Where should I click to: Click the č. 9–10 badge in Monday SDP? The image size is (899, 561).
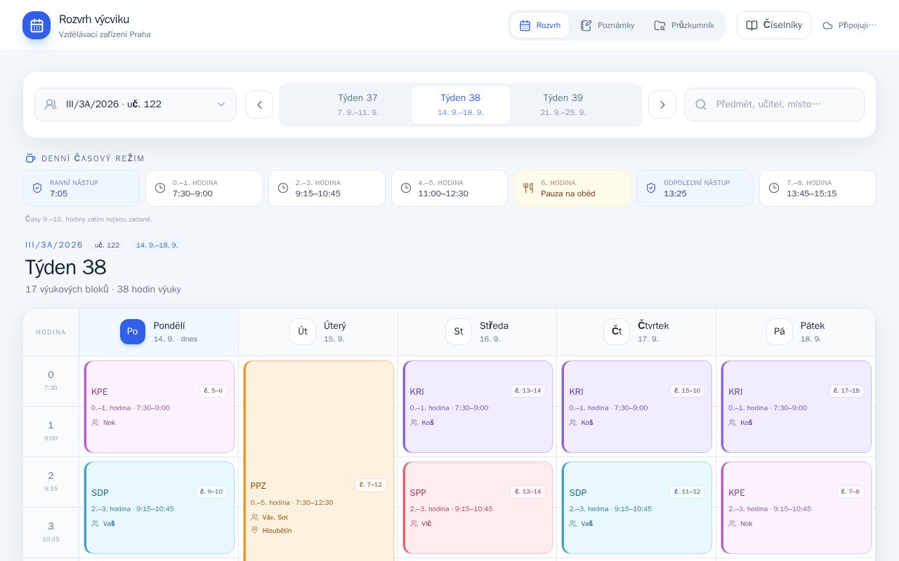click(213, 492)
